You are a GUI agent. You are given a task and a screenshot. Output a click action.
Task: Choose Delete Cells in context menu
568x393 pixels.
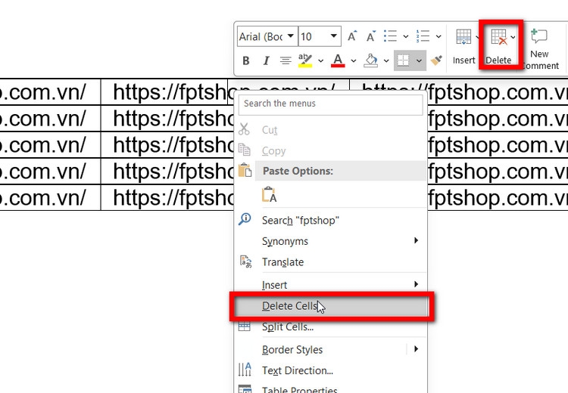[x=330, y=306]
